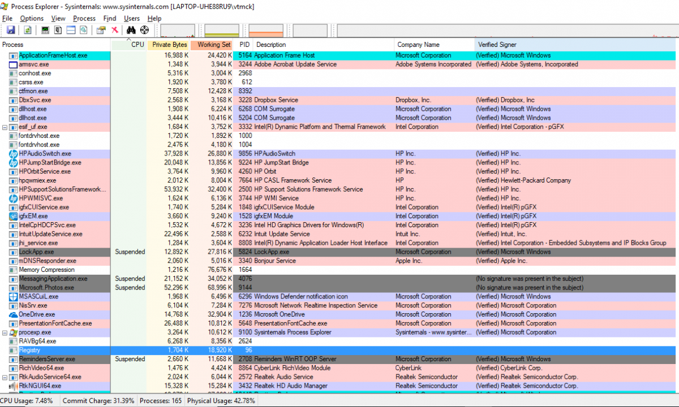Sort by the Private Bytes column header
The width and height of the screenshot is (679, 407).
click(169, 45)
